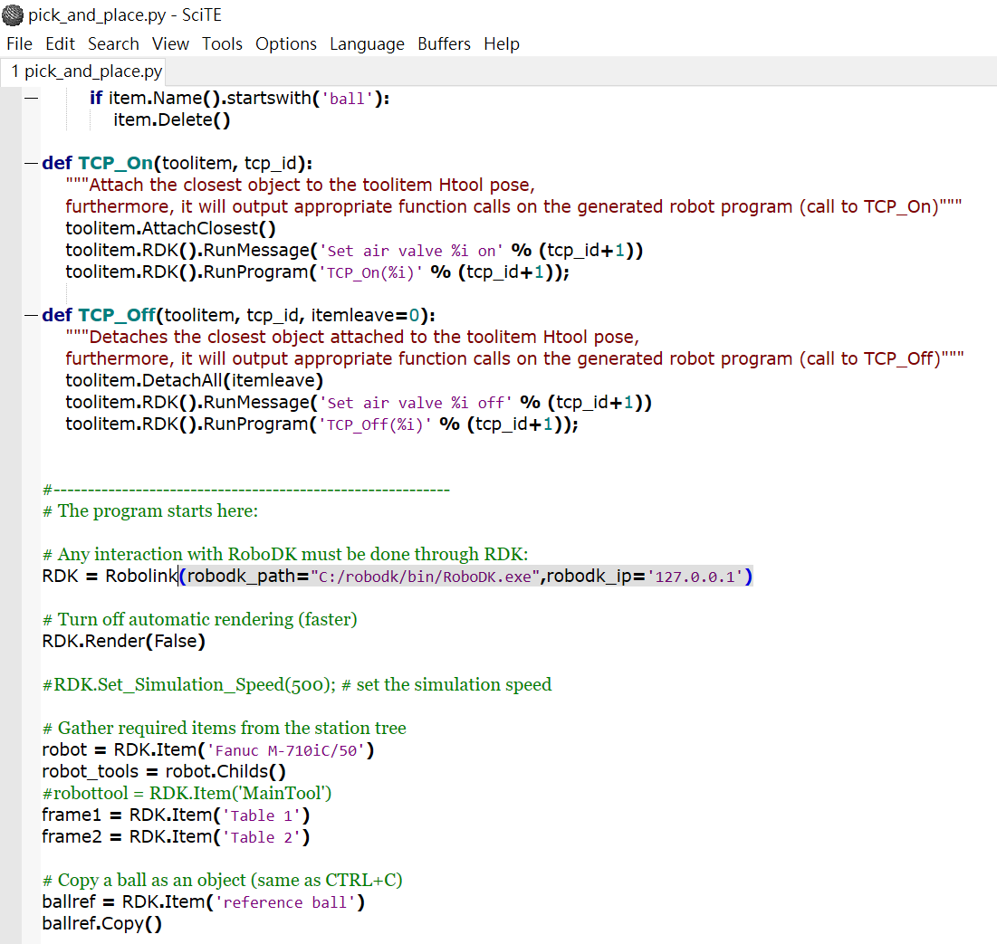Click the 'Set air valve %i off' string
The width and height of the screenshot is (997, 944).
click(416, 403)
